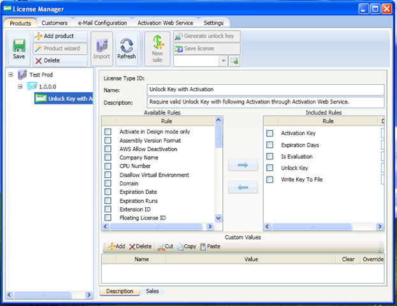Check Expiration Date rule
This screenshot has height=306, width=397.
pyautogui.click(x=108, y=192)
